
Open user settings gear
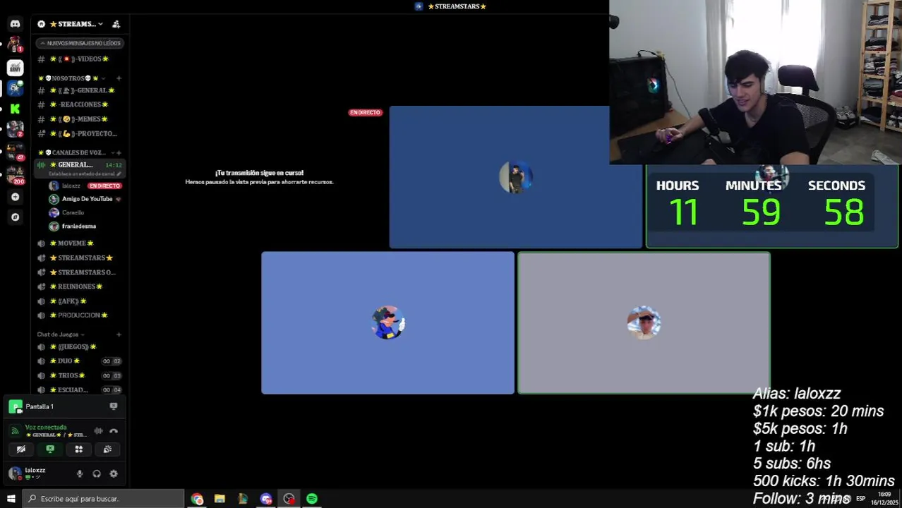[x=114, y=473]
